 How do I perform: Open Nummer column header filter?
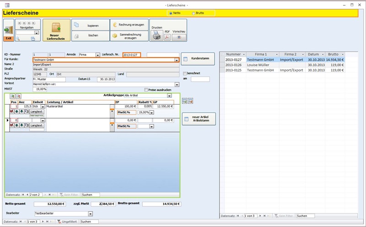click(x=244, y=54)
